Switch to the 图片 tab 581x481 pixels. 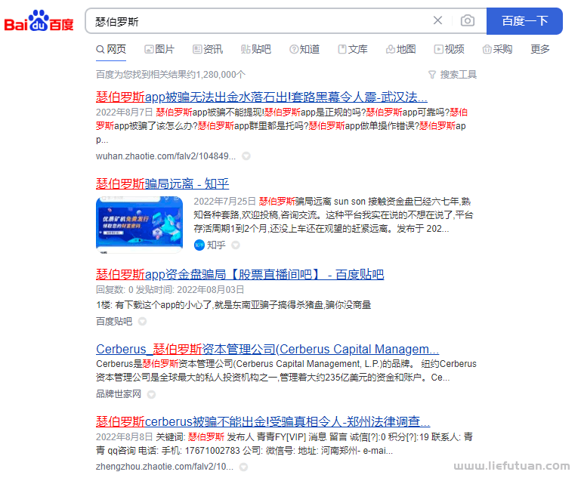[159, 49]
